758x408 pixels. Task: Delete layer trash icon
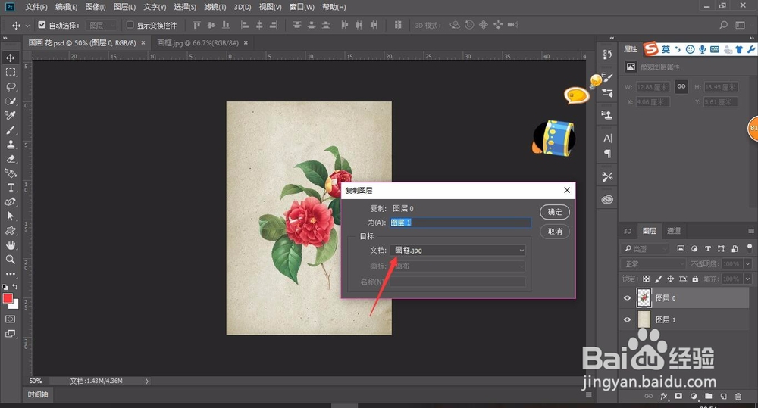click(x=738, y=397)
